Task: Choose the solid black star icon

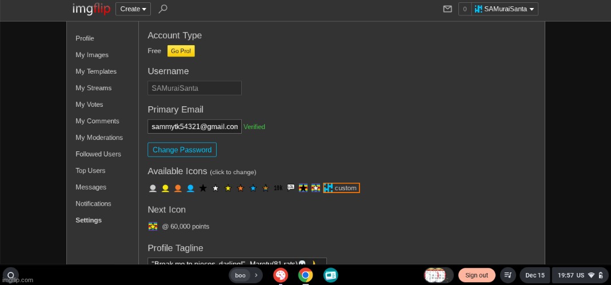Action: pos(203,188)
